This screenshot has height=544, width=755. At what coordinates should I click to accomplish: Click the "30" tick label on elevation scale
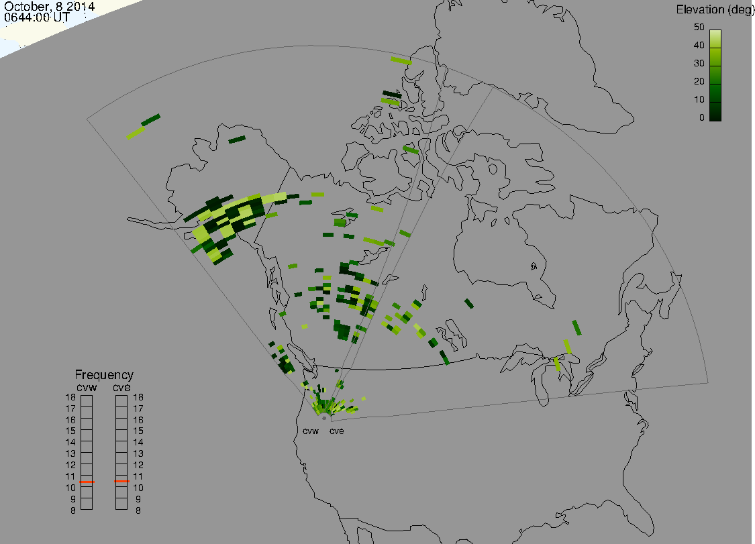[x=699, y=64]
